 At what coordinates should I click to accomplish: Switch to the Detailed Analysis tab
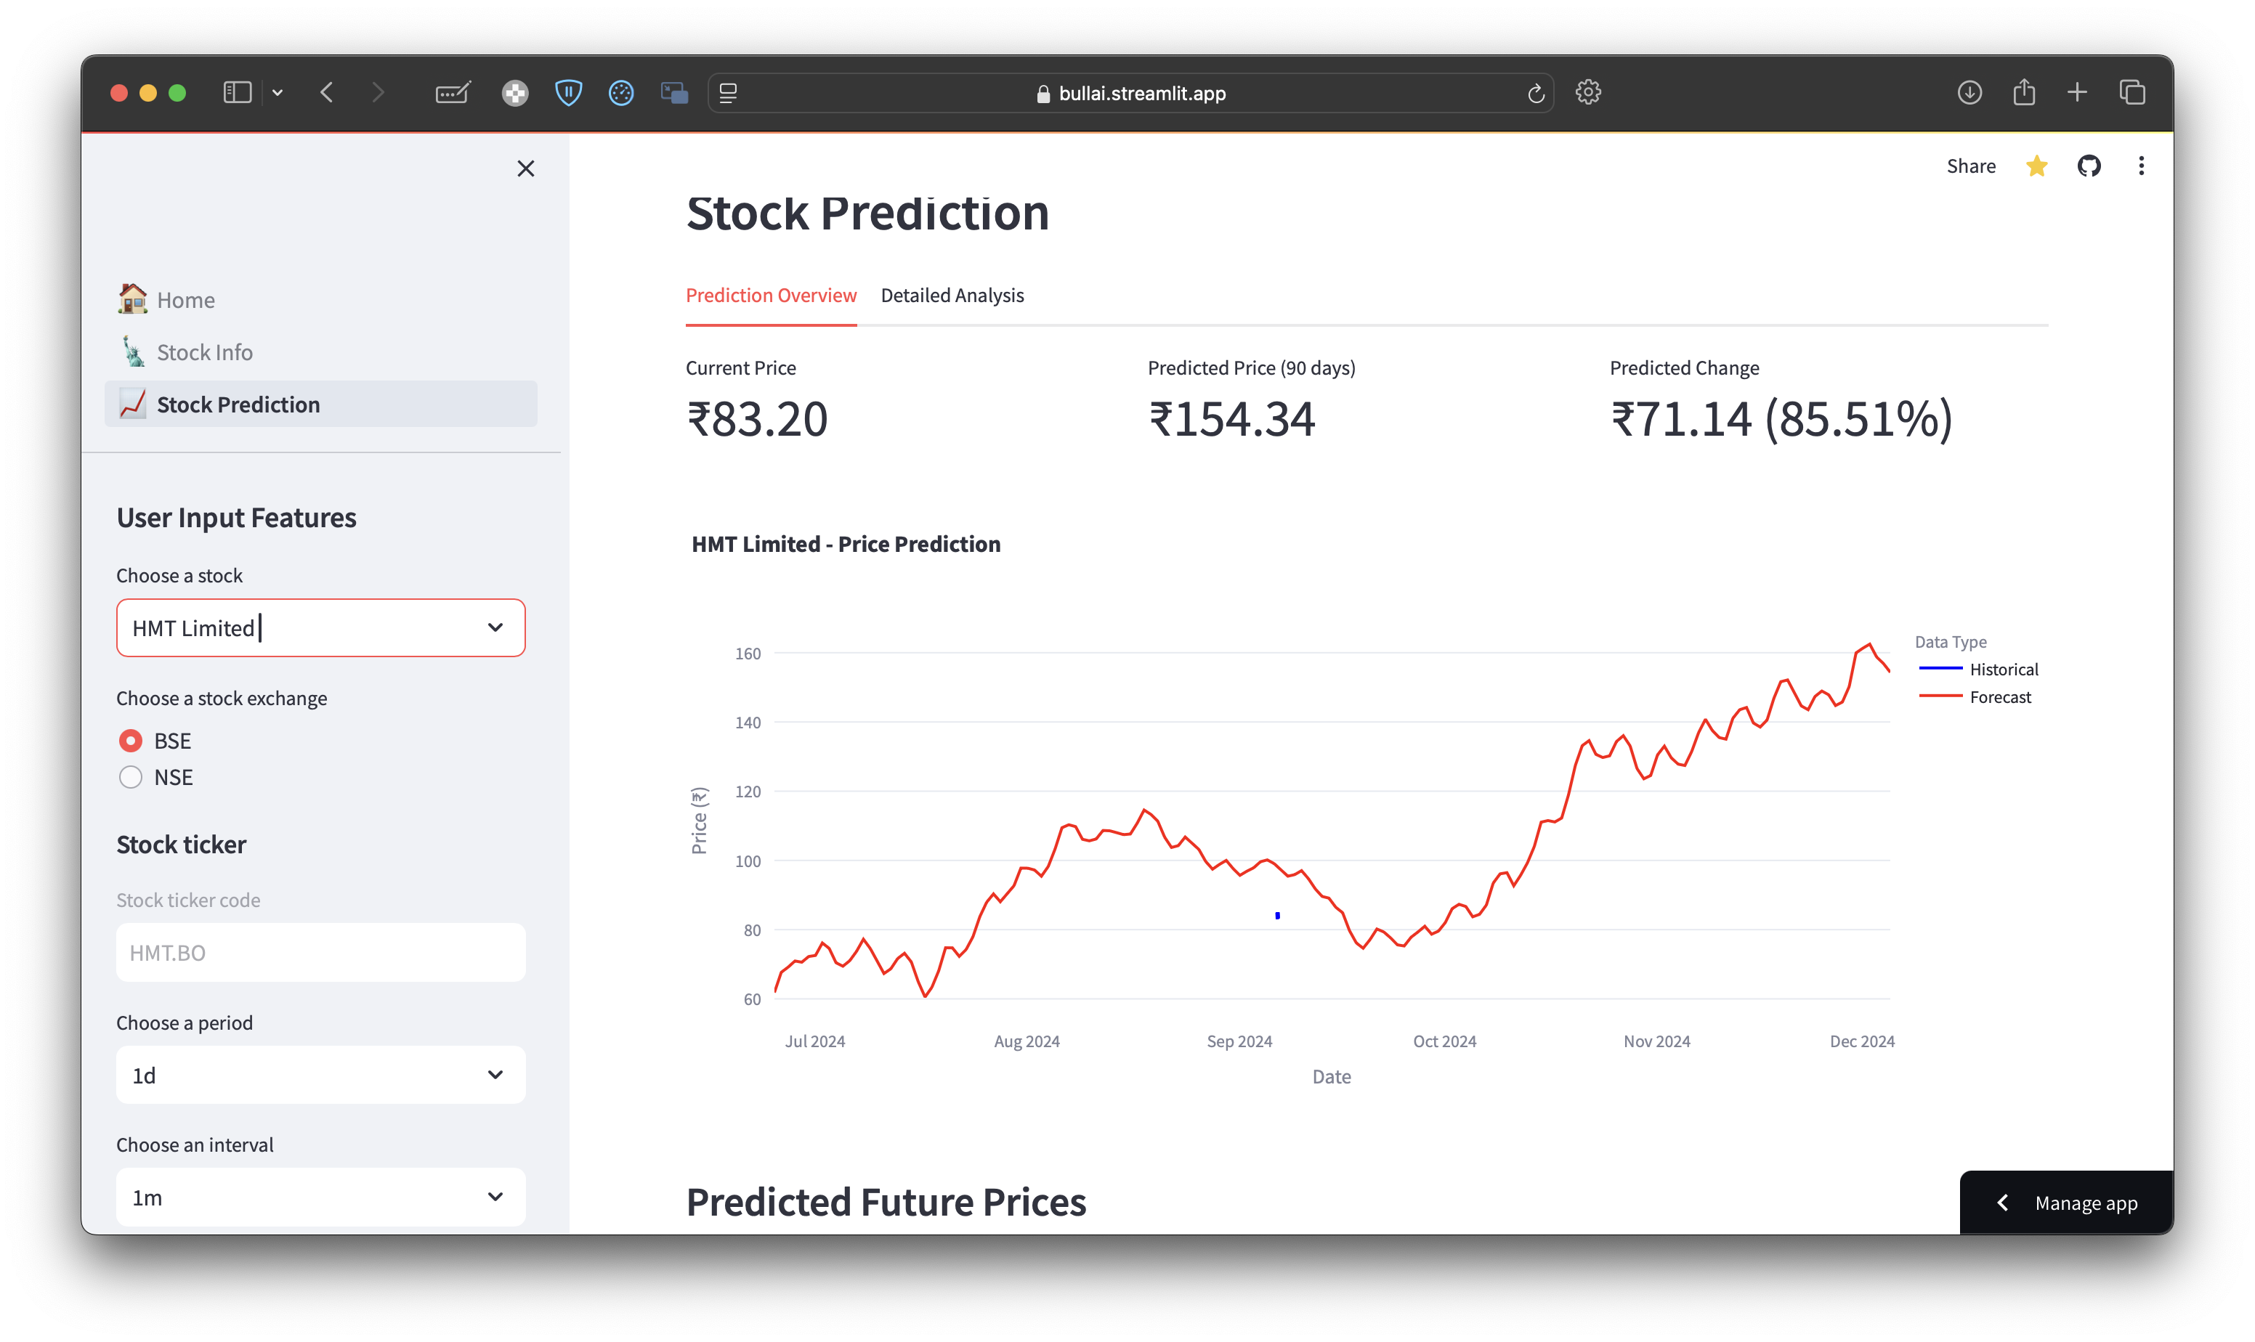[952, 295]
